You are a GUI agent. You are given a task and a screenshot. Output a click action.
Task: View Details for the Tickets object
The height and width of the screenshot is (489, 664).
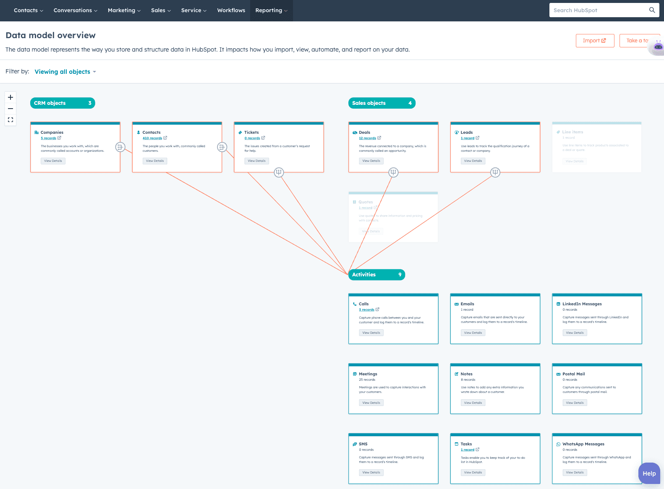257,161
